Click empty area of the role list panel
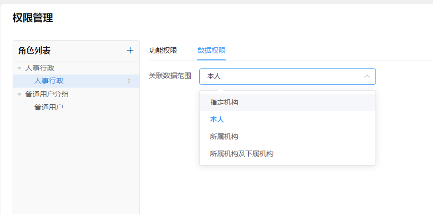Image resolution: width=433 pixels, height=214 pixels. tap(76, 161)
